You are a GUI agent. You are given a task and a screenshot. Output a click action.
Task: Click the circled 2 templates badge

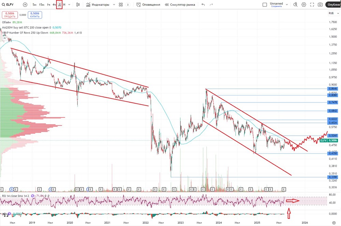pyautogui.click(x=128, y=4)
